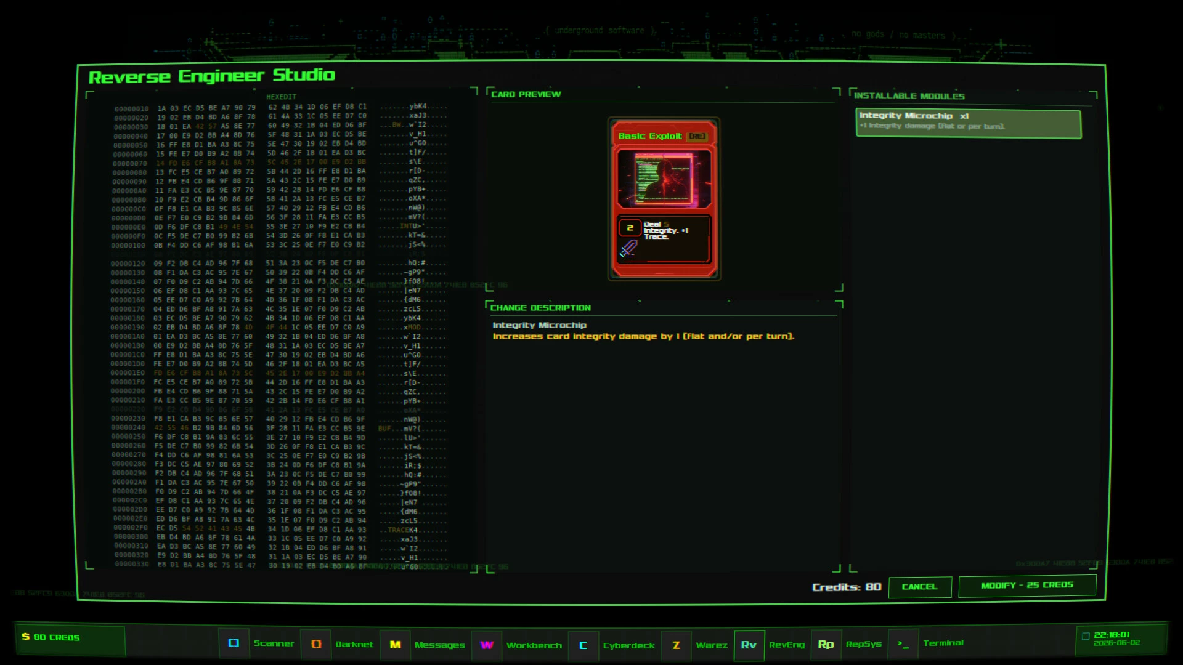
Task: Click the Card Preview panel header
Action: 526,94
